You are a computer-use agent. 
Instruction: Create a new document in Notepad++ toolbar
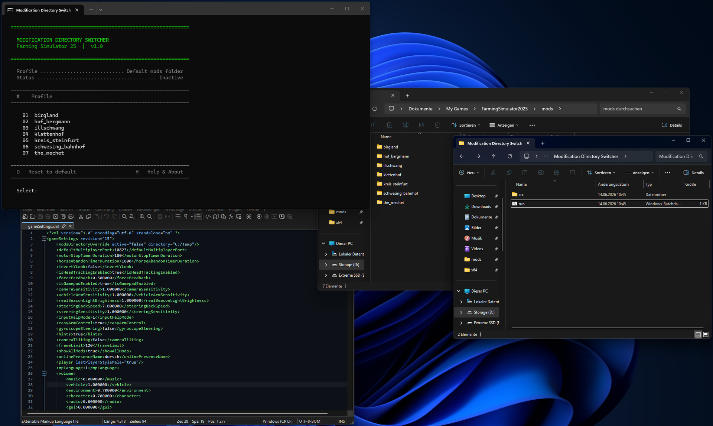[x=25, y=217]
